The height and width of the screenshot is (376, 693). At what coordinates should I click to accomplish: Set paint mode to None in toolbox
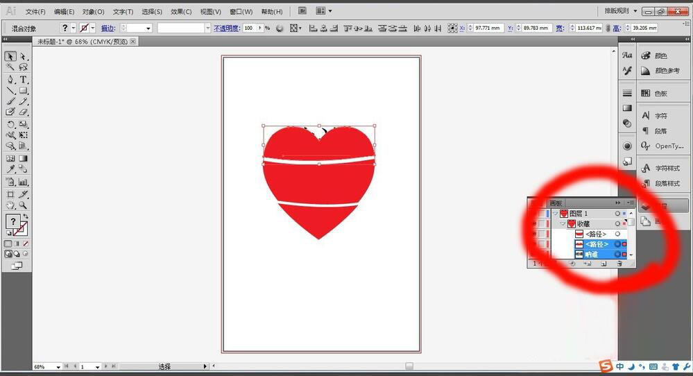[26, 243]
